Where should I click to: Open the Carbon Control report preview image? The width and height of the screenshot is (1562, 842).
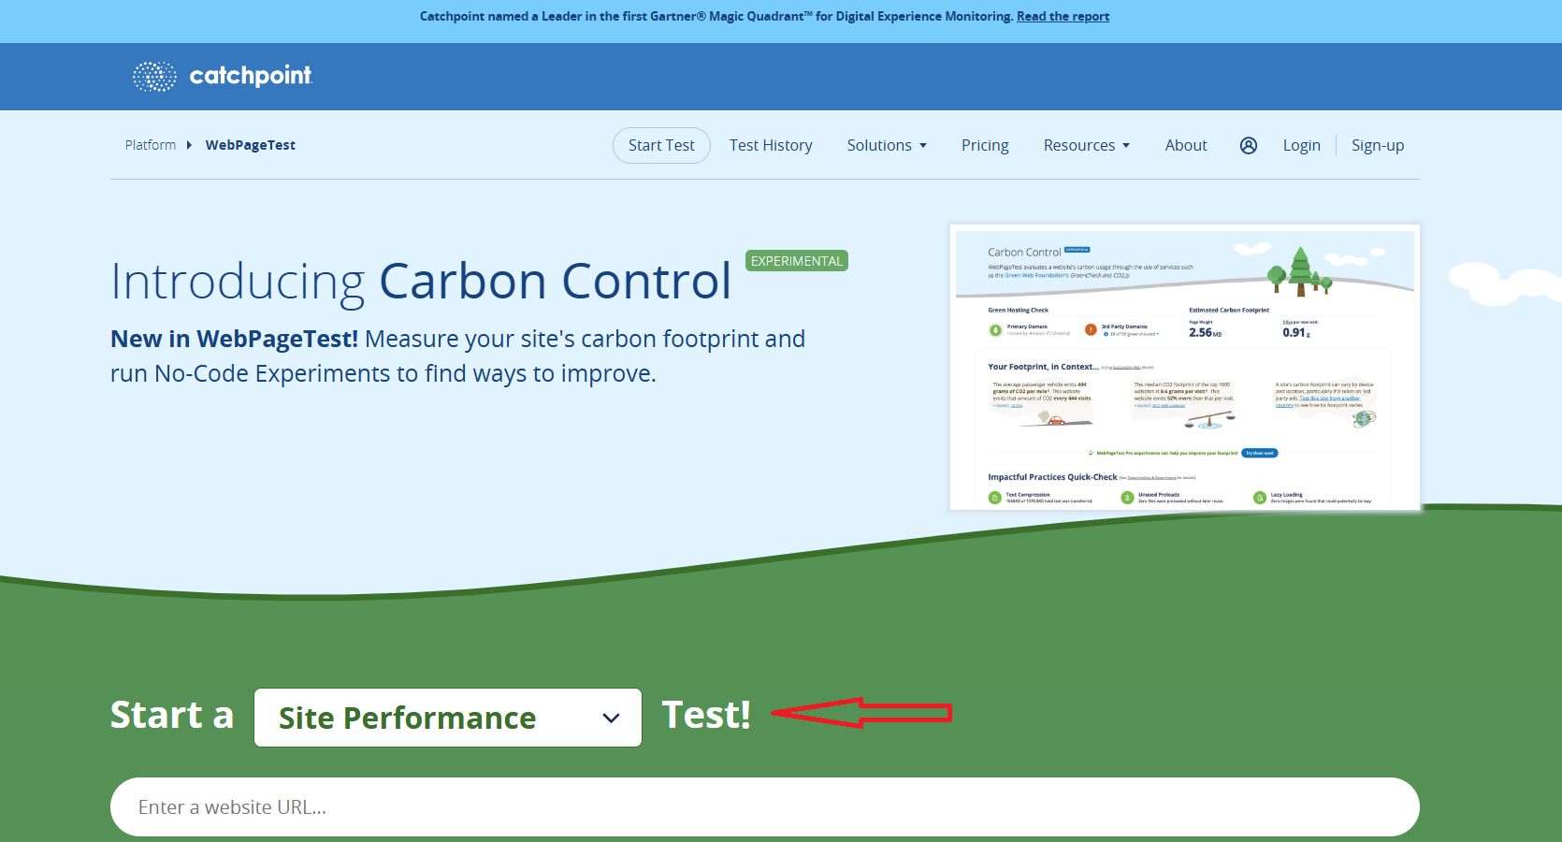[x=1184, y=367]
